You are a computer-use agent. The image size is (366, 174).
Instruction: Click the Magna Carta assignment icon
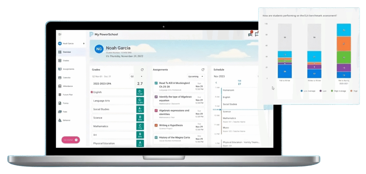tap(156, 137)
